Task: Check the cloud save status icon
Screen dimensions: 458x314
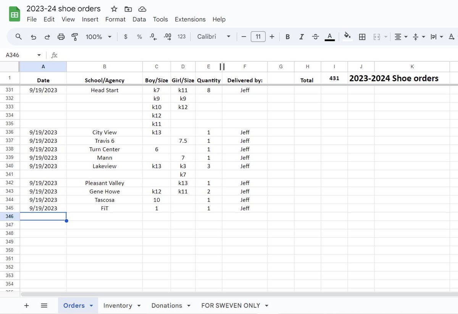Action: tap(142, 9)
